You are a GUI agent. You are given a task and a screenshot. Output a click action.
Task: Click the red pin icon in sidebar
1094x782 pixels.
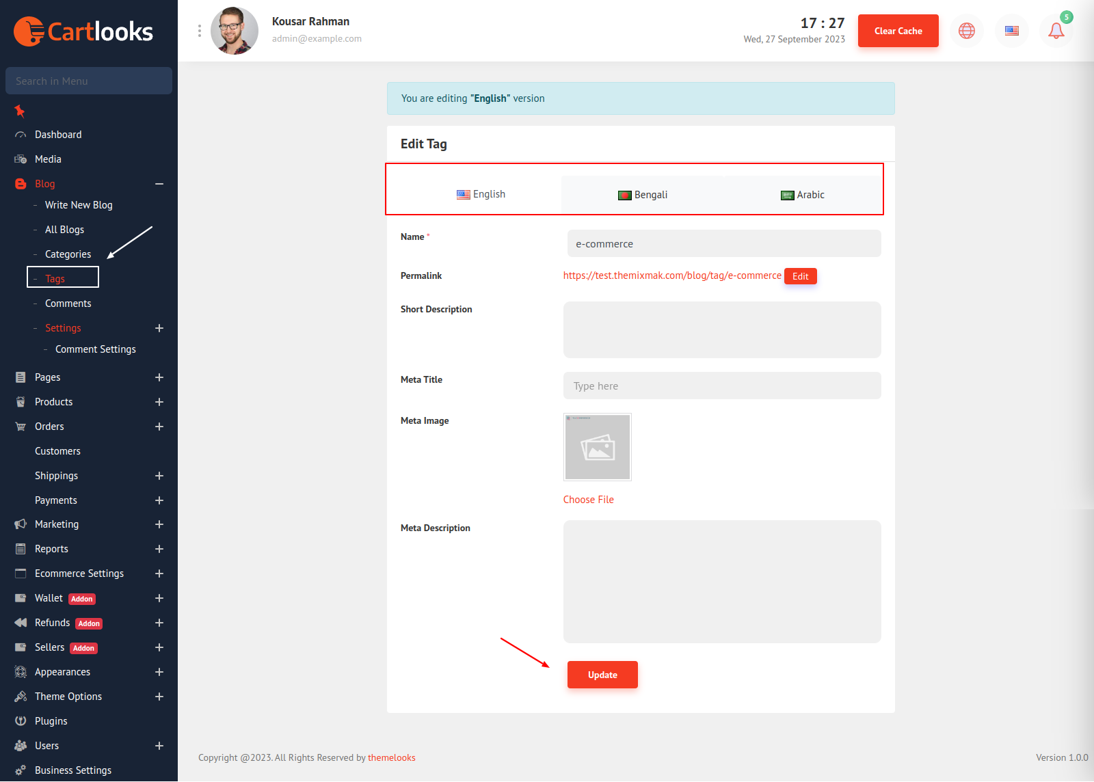coord(20,111)
